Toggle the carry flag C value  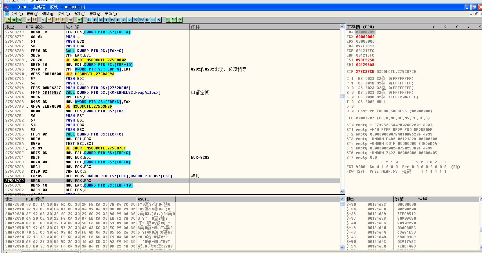coord(352,79)
